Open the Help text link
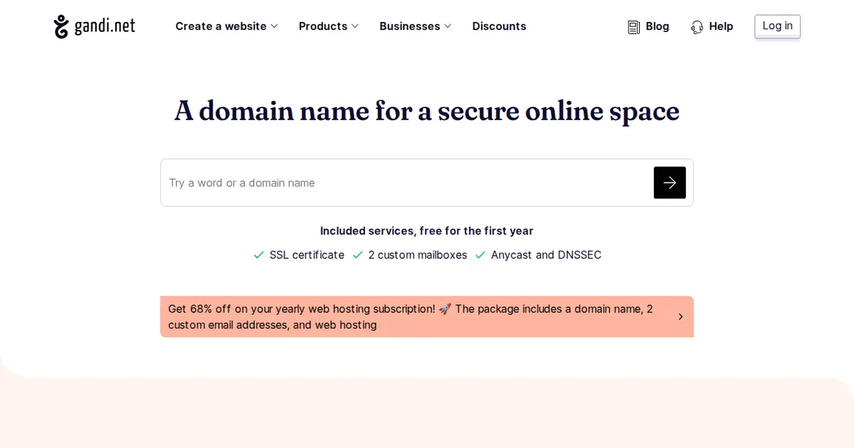 [x=721, y=26]
